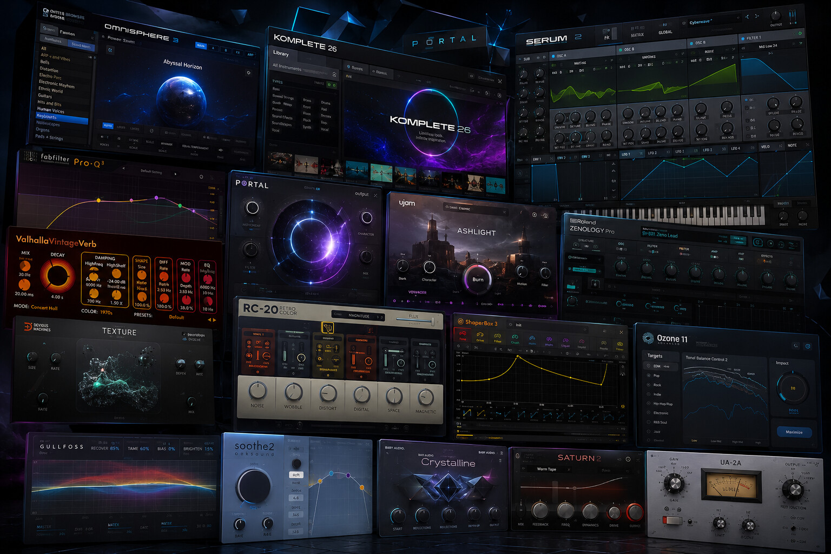Toggle the OSC A enable switch in Serum 2

tap(553, 55)
